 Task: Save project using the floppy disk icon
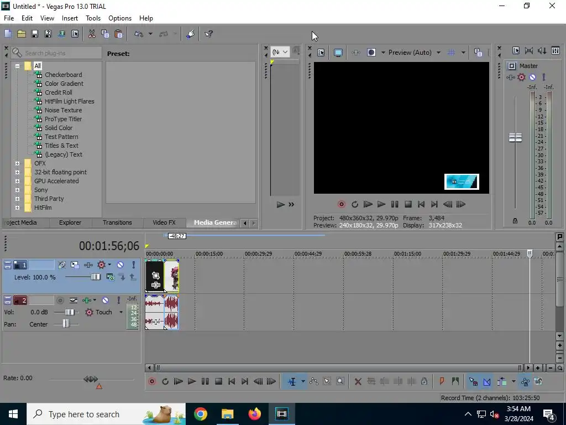coord(35,34)
